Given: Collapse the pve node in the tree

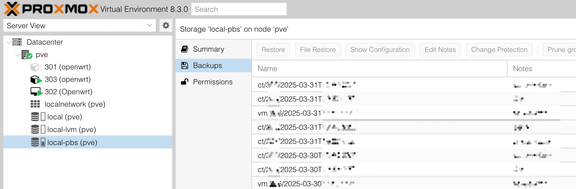Looking at the screenshot, I should pyautogui.click(x=18, y=55).
